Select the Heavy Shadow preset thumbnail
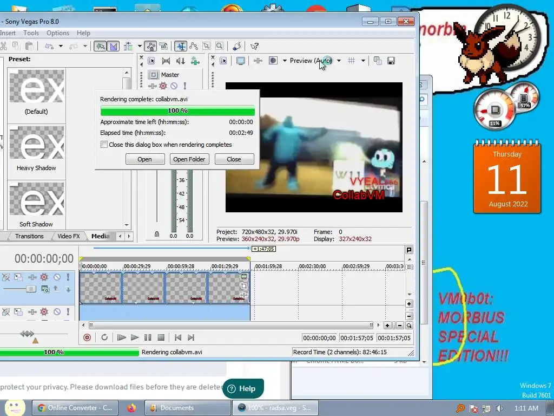The height and width of the screenshot is (416, 554). click(37, 143)
